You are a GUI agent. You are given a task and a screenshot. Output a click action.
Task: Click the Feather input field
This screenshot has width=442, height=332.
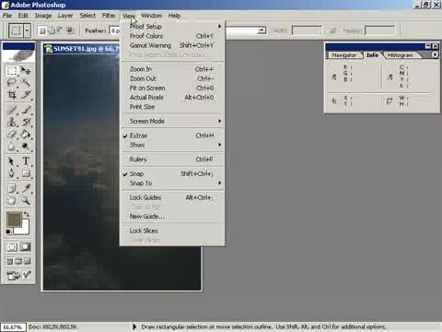115,30
